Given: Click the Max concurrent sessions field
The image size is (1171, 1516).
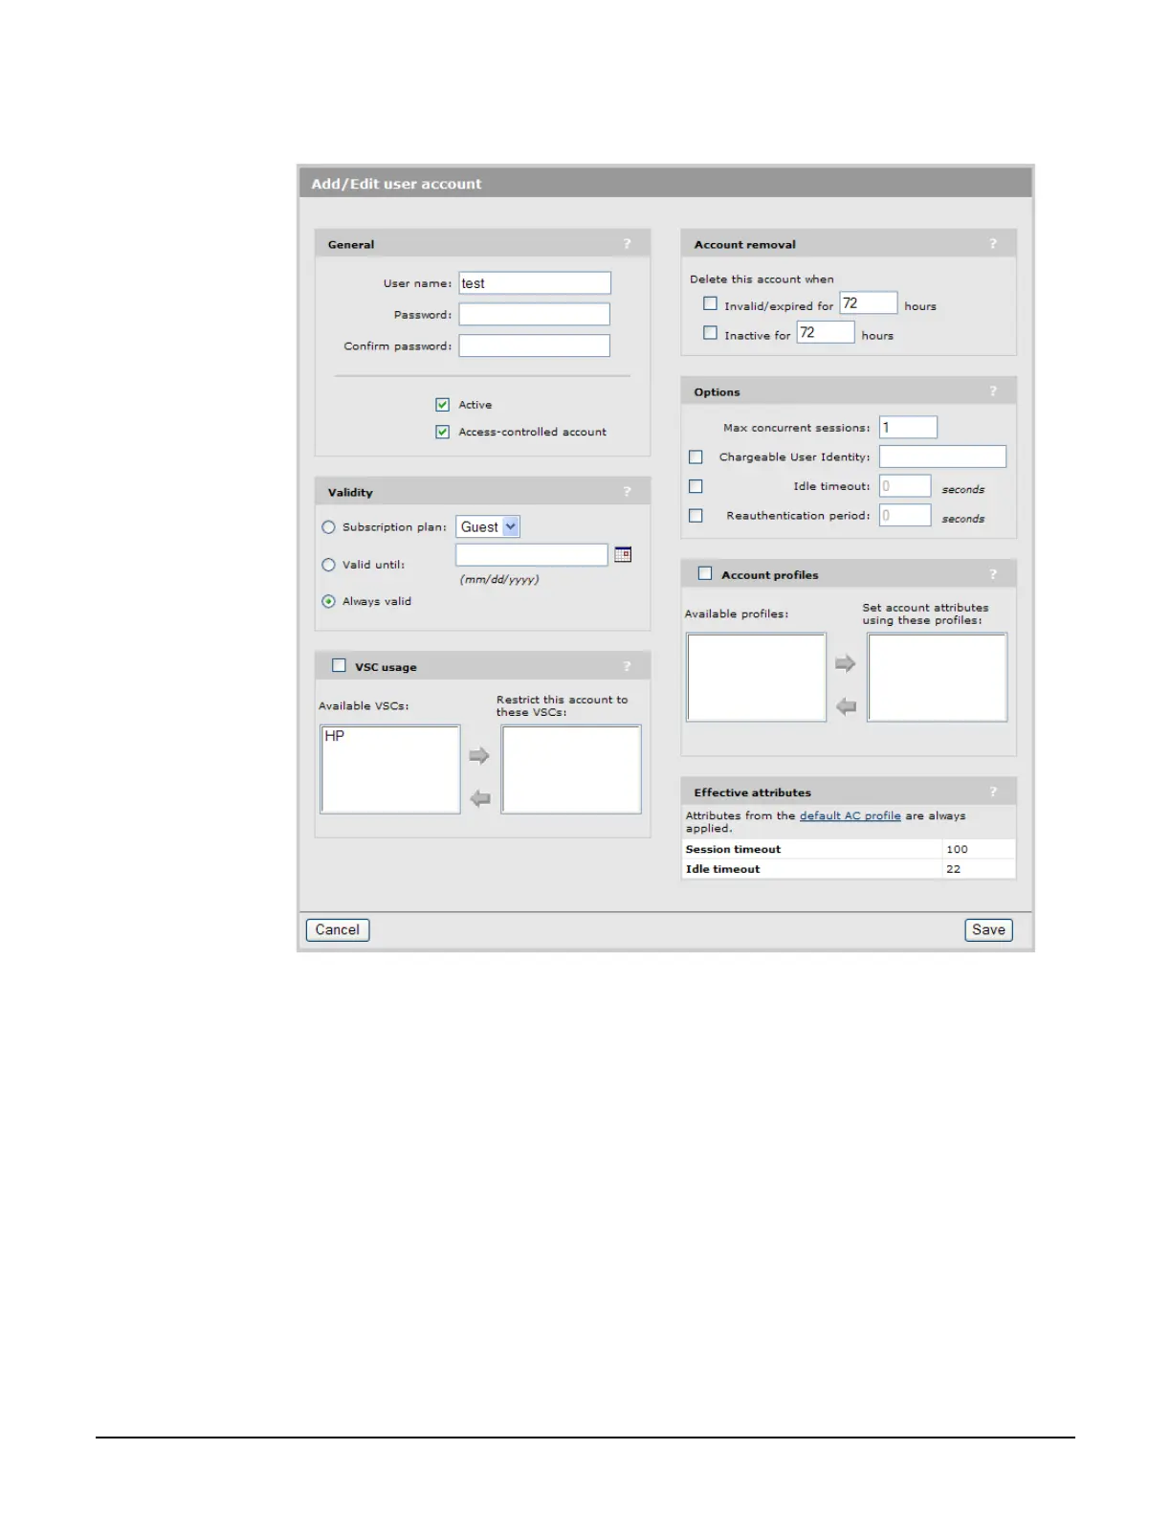Looking at the screenshot, I should (x=908, y=427).
